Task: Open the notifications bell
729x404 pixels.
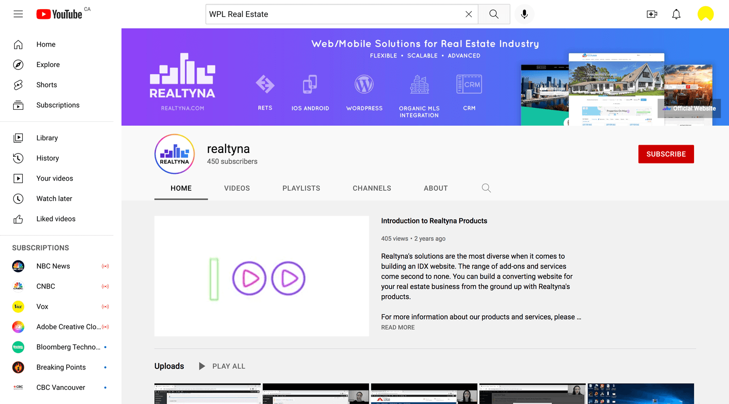Action: (x=676, y=14)
